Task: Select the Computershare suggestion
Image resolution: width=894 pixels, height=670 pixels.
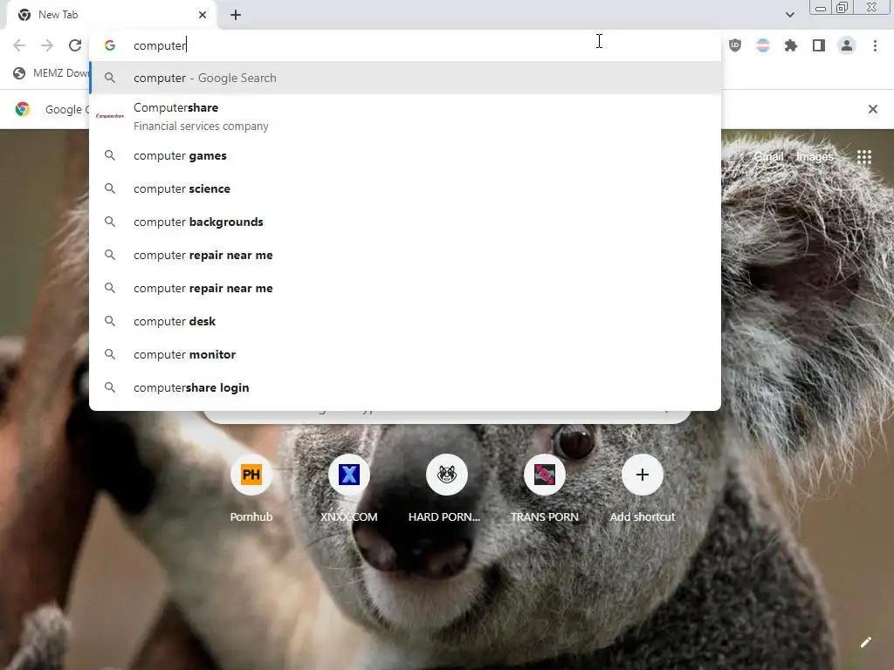Action: pyautogui.click(x=405, y=116)
